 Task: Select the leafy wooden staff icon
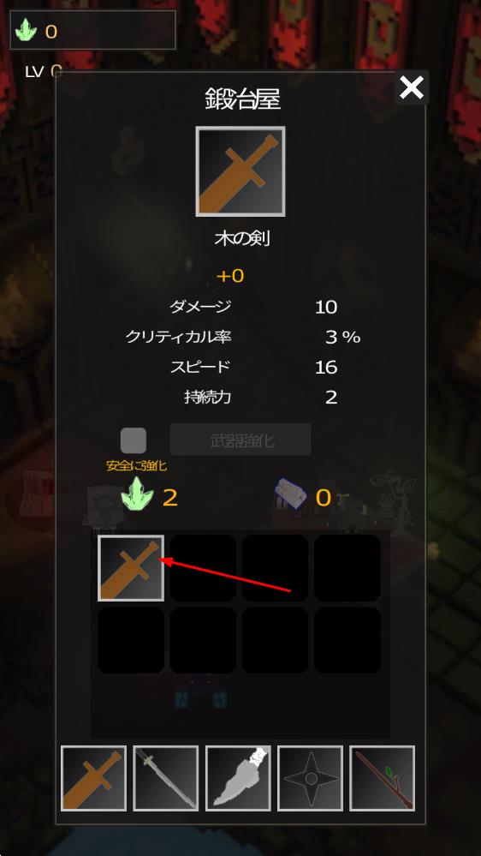[383, 779]
